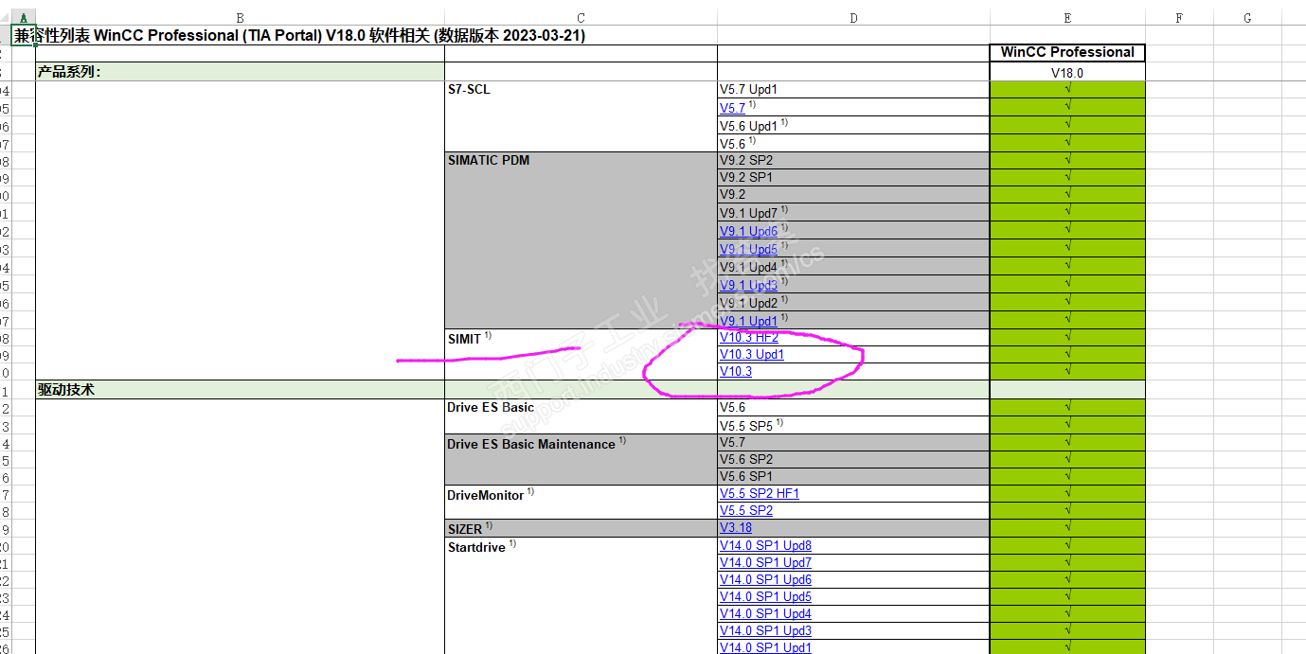Image resolution: width=1306 pixels, height=654 pixels.
Task: Select column F header
Action: (1179, 17)
